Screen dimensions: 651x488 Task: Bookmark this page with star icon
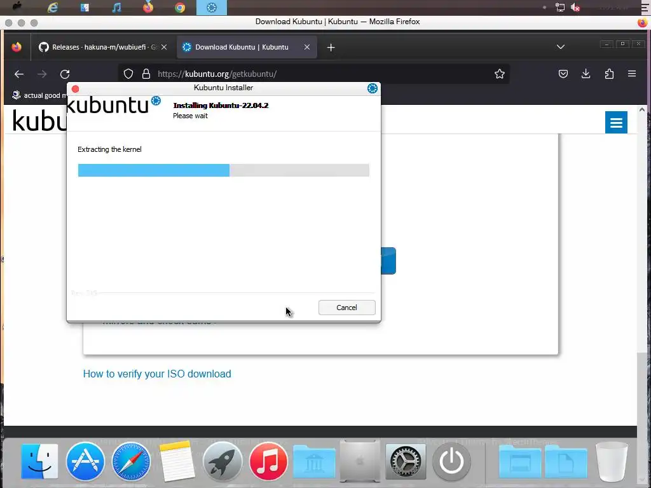[500, 74]
